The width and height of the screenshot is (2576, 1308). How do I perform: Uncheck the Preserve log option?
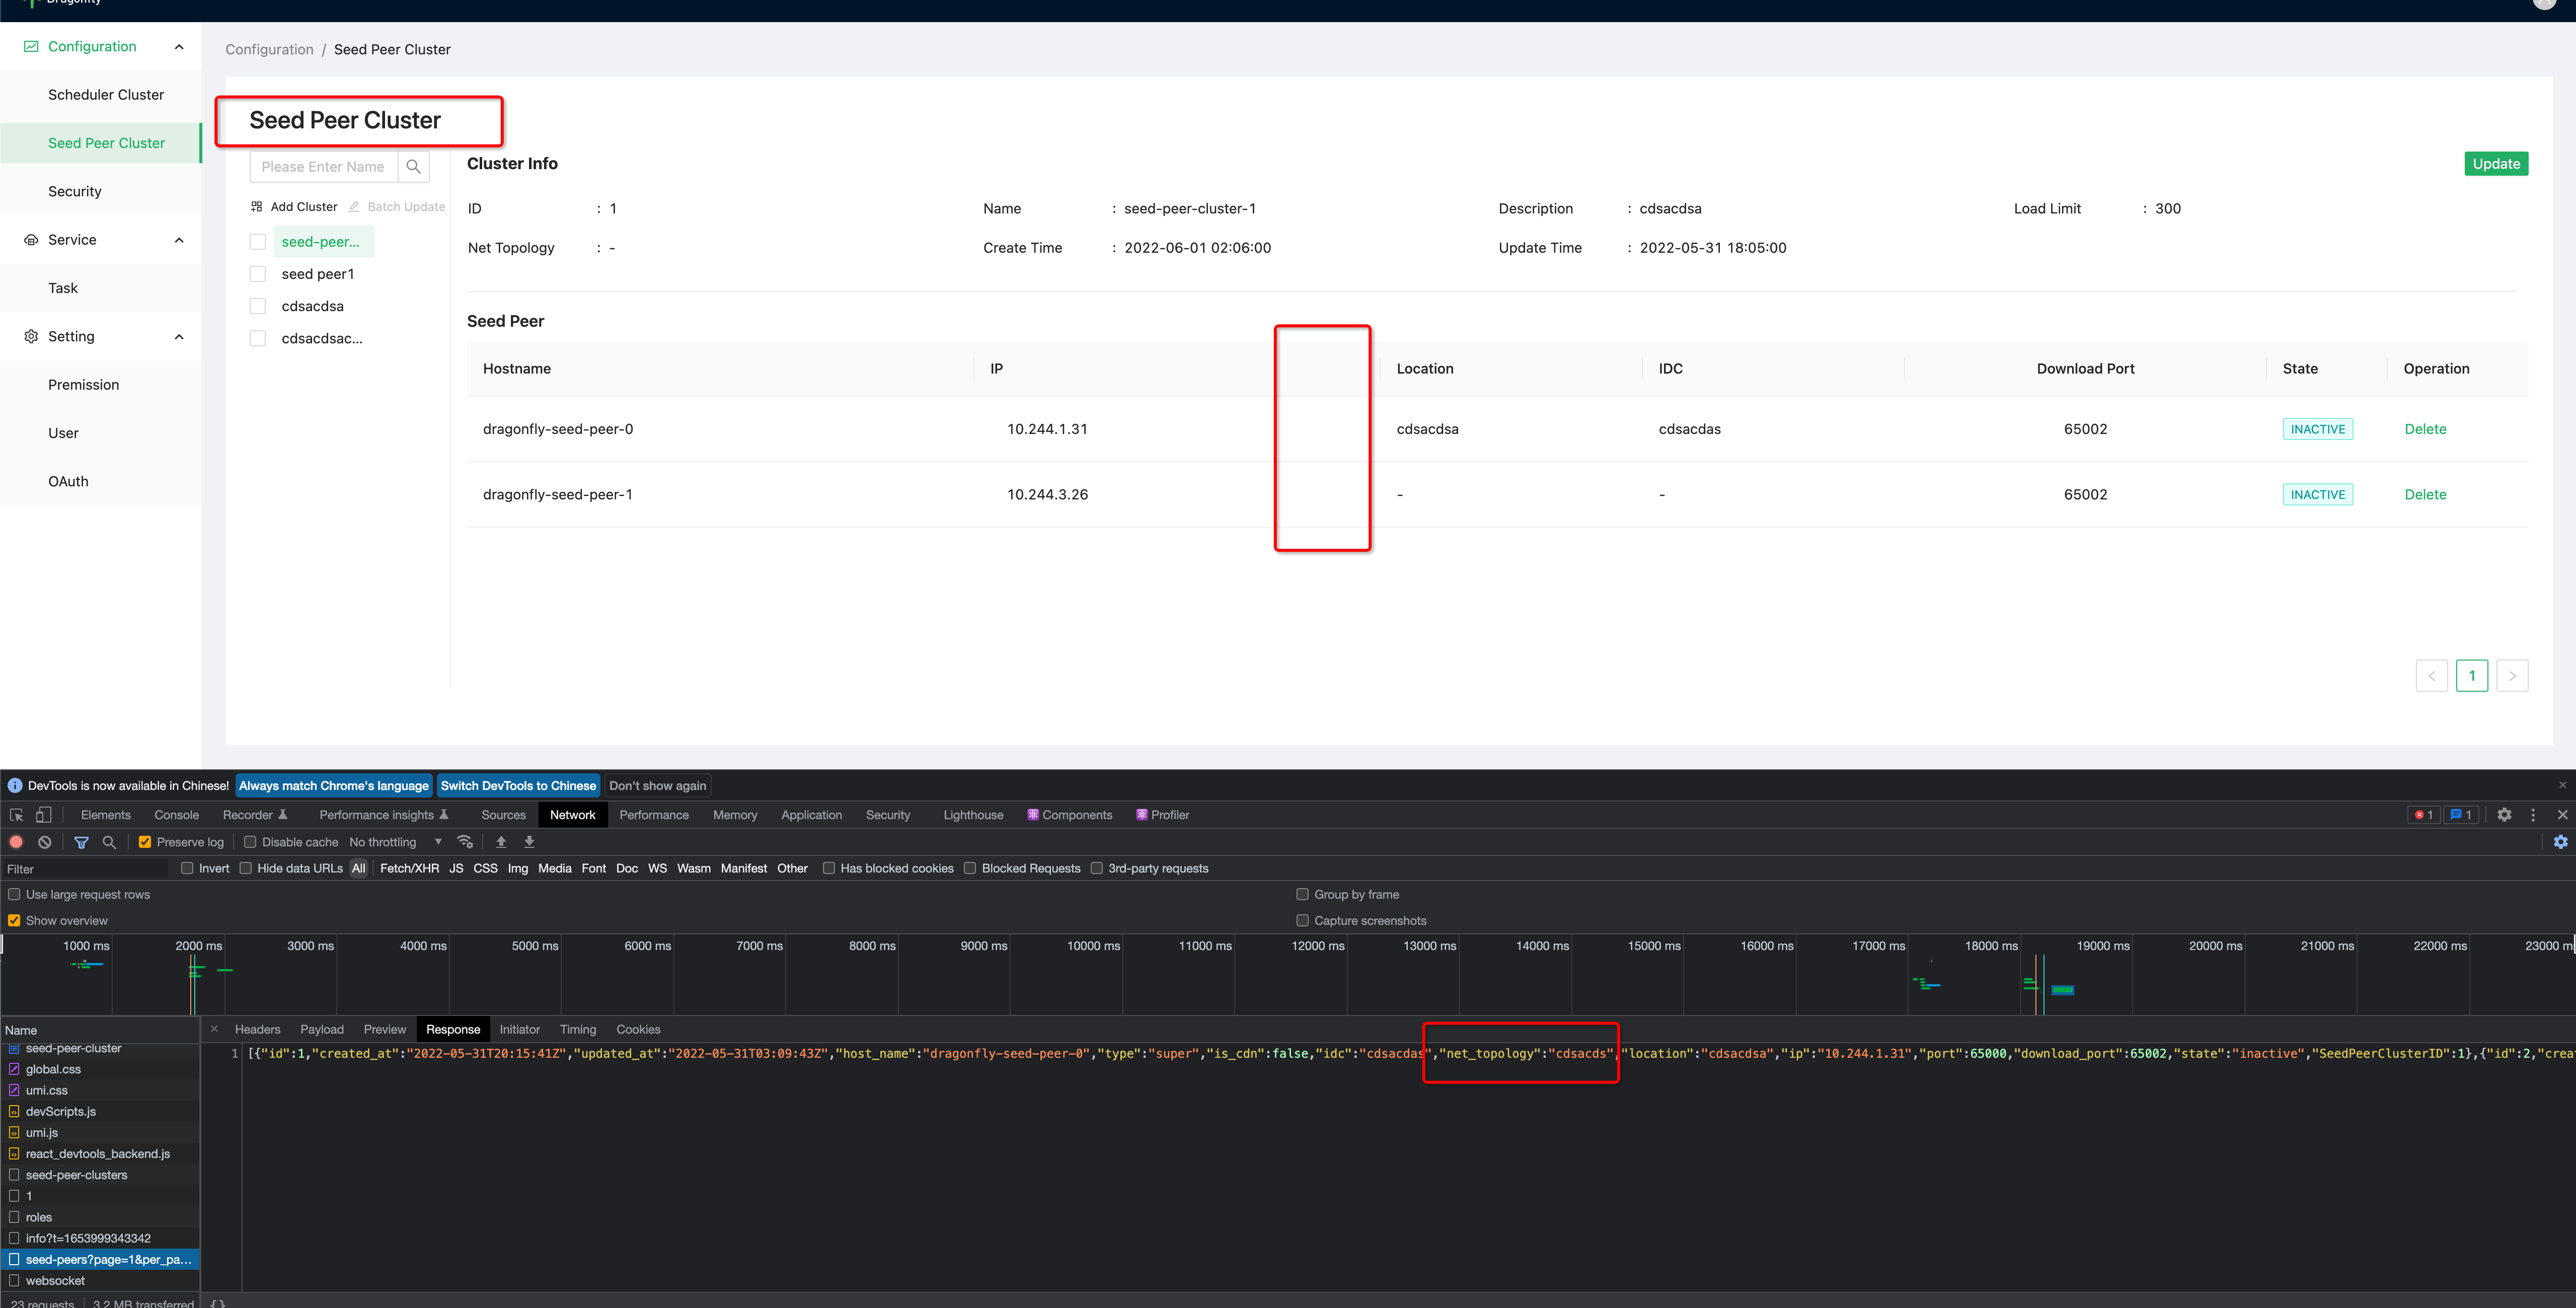point(146,842)
